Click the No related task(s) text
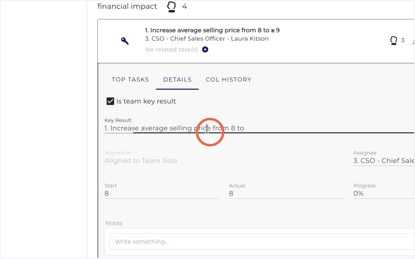Viewport: 415px width, 259px height. [172, 49]
